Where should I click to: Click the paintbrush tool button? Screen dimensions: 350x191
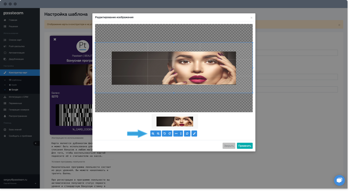coord(194,134)
